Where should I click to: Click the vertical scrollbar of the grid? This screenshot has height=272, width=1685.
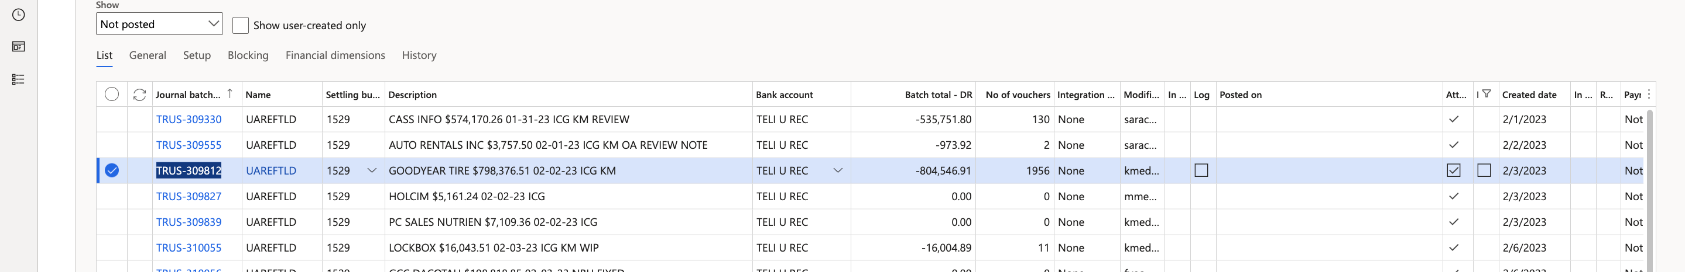[x=1650, y=189]
